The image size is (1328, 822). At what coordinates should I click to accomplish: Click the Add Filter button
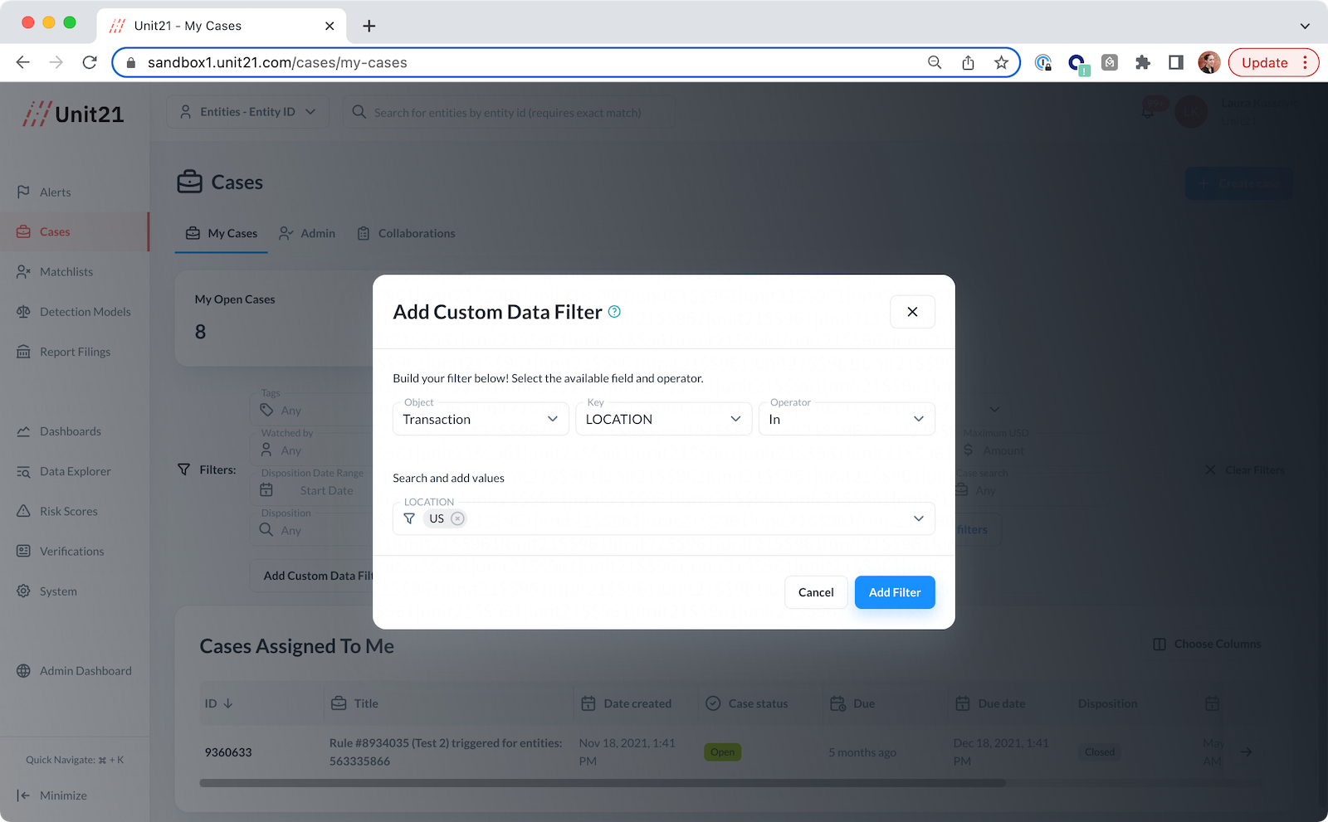[x=895, y=592]
